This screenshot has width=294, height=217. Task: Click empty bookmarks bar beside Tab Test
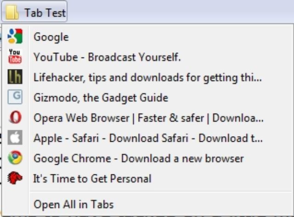click(184, 12)
